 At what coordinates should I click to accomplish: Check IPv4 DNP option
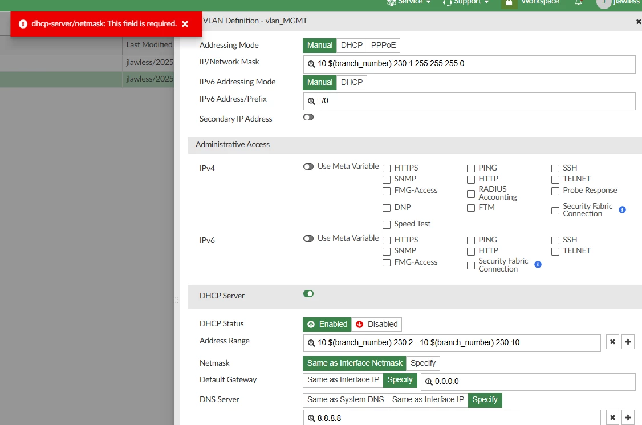387,208
